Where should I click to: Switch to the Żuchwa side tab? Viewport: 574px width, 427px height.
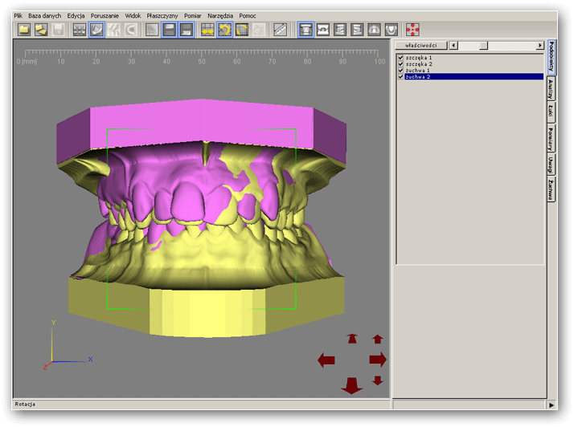coord(551,189)
